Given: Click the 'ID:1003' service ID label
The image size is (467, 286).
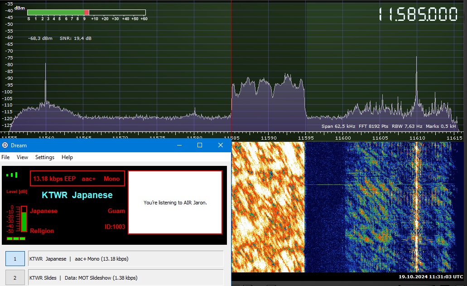Looking at the screenshot, I should coord(115,227).
